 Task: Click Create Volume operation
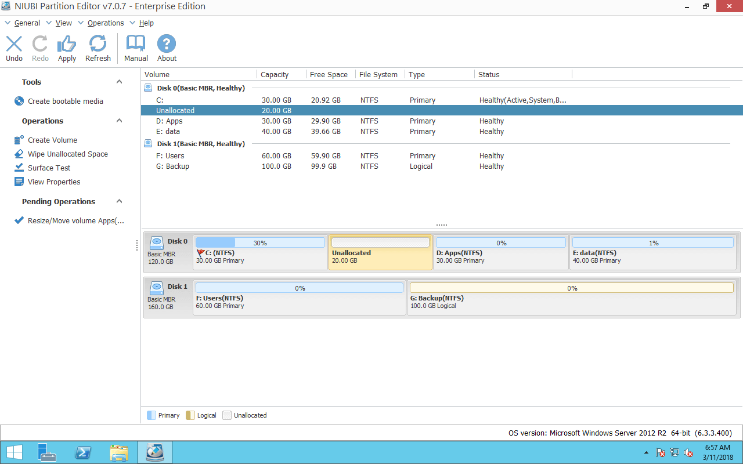(x=52, y=140)
